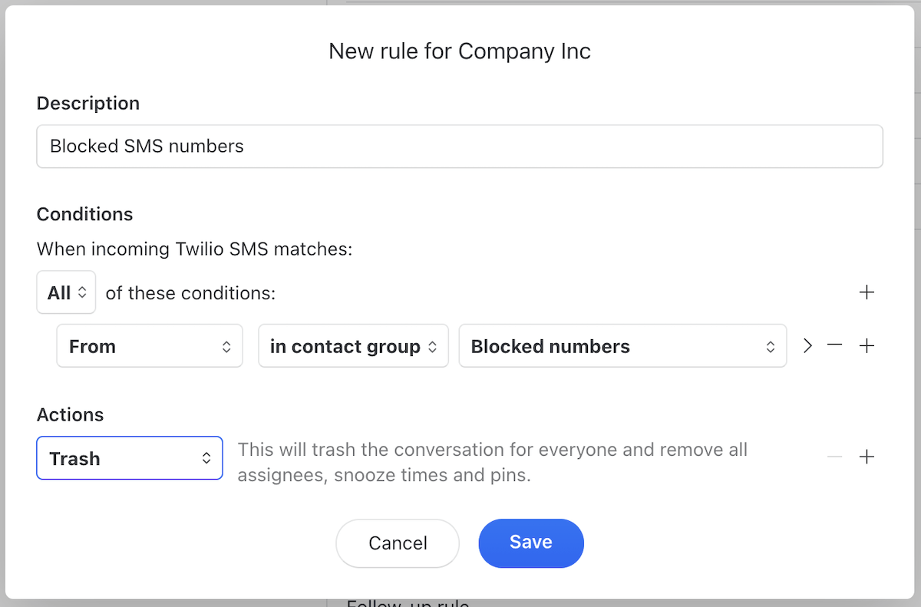This screenshot has height=607, width=921.
Task: Remove the From condition using minus icon
Action: 835,345
